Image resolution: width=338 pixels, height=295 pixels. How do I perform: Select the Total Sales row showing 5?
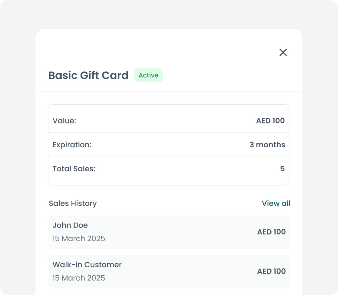(x=169, y=169)
